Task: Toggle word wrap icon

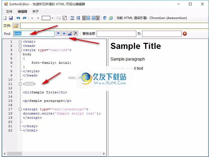Action: 59,18
